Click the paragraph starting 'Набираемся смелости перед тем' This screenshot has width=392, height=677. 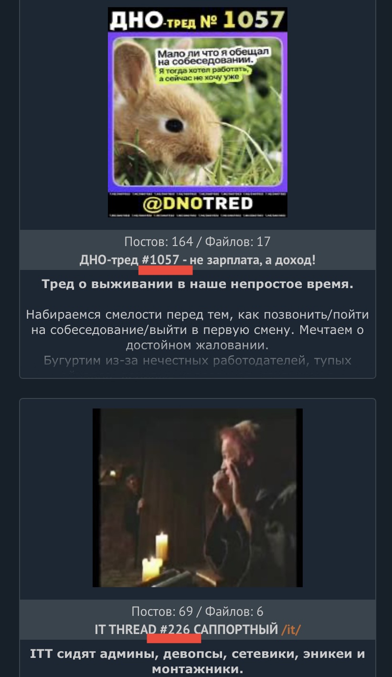point(197,330)
